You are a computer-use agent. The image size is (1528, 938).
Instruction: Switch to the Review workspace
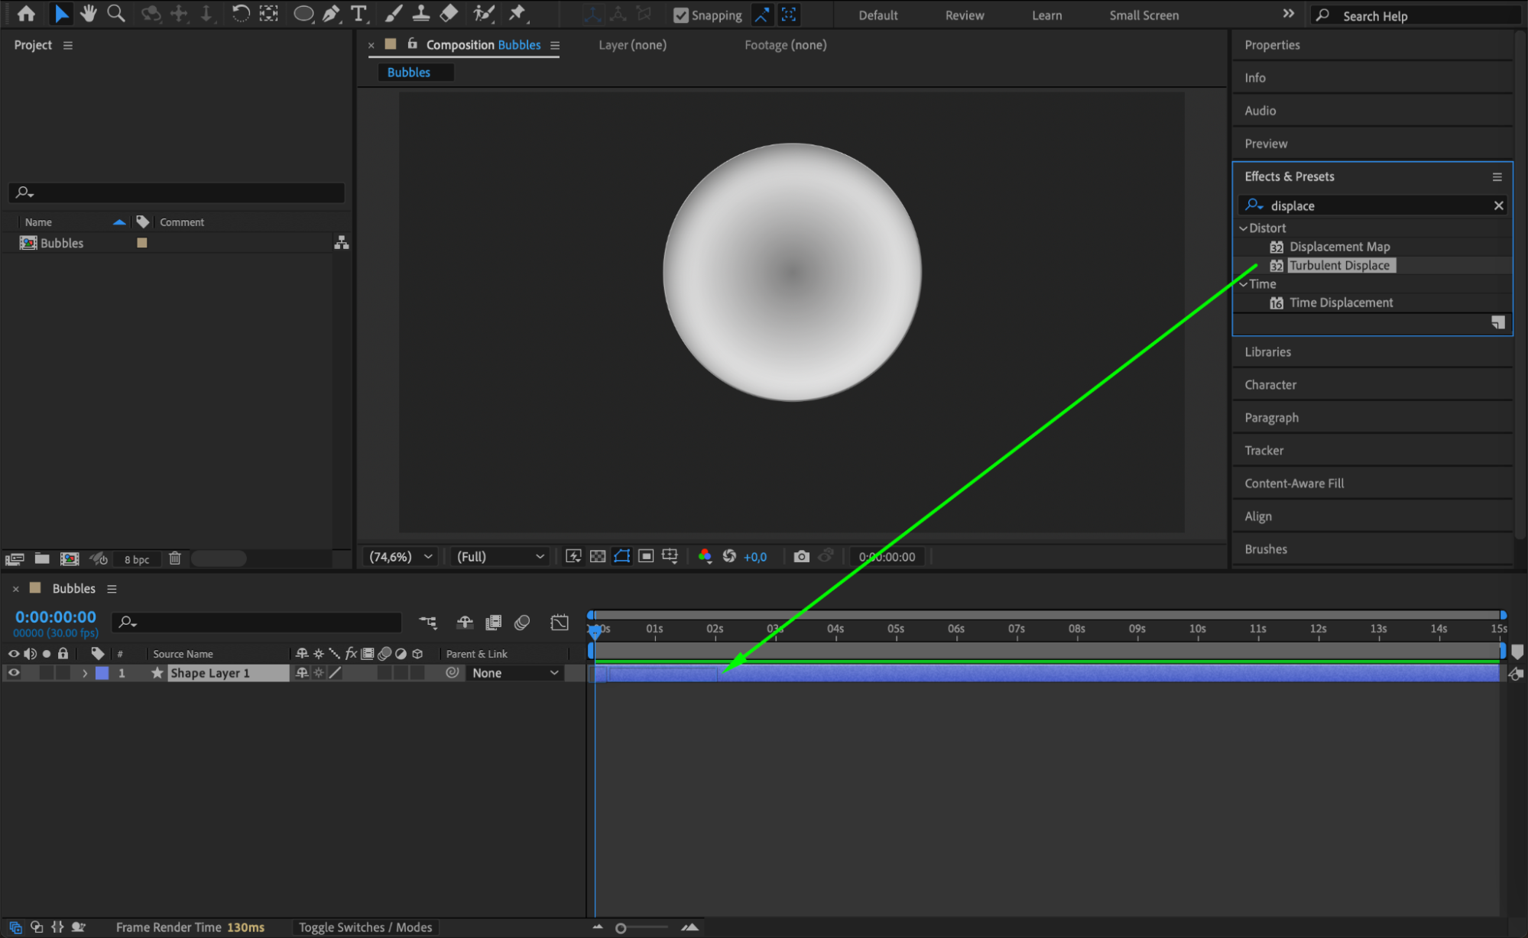[964, 15]
